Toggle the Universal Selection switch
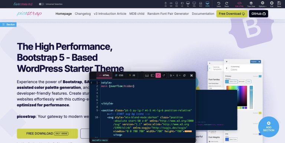Viewport: 285px width, 143px height. tap(41, 4)
